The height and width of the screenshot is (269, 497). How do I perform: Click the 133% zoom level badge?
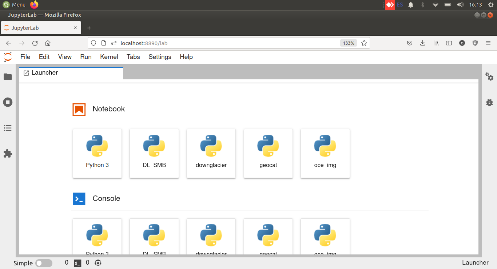[349, 43]
